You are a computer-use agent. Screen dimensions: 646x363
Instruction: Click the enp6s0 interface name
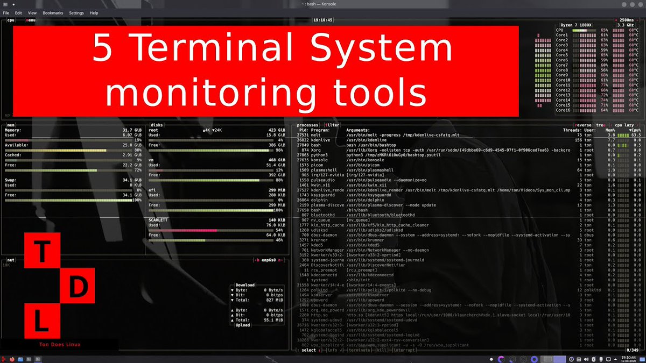pos(269,260)
